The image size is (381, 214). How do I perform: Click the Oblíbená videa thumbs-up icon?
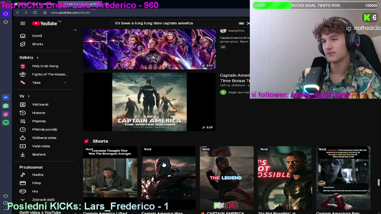point(23,138)
